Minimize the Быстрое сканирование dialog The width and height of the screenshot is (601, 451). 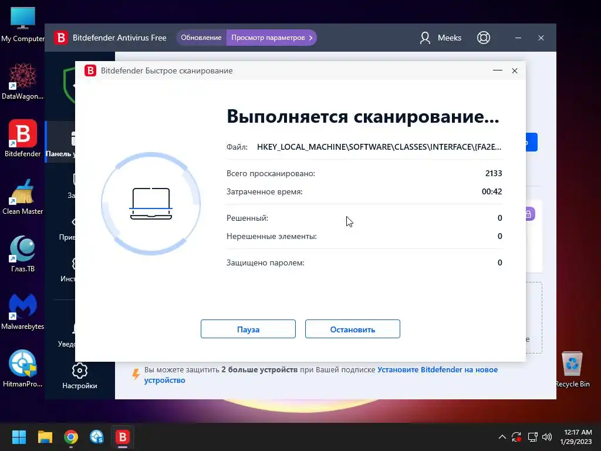(x=498, y=70)
